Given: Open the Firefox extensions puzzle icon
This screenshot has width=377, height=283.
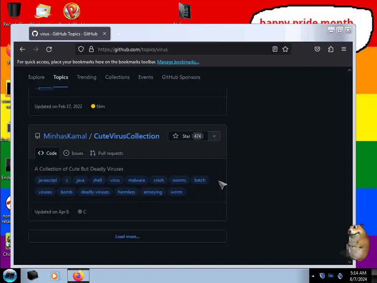Looking at the screenshot, I should click(331, 49).
